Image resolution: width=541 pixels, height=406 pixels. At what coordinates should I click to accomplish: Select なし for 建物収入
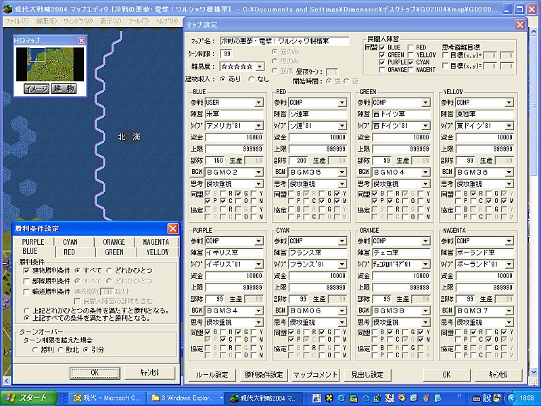[251, 79]
